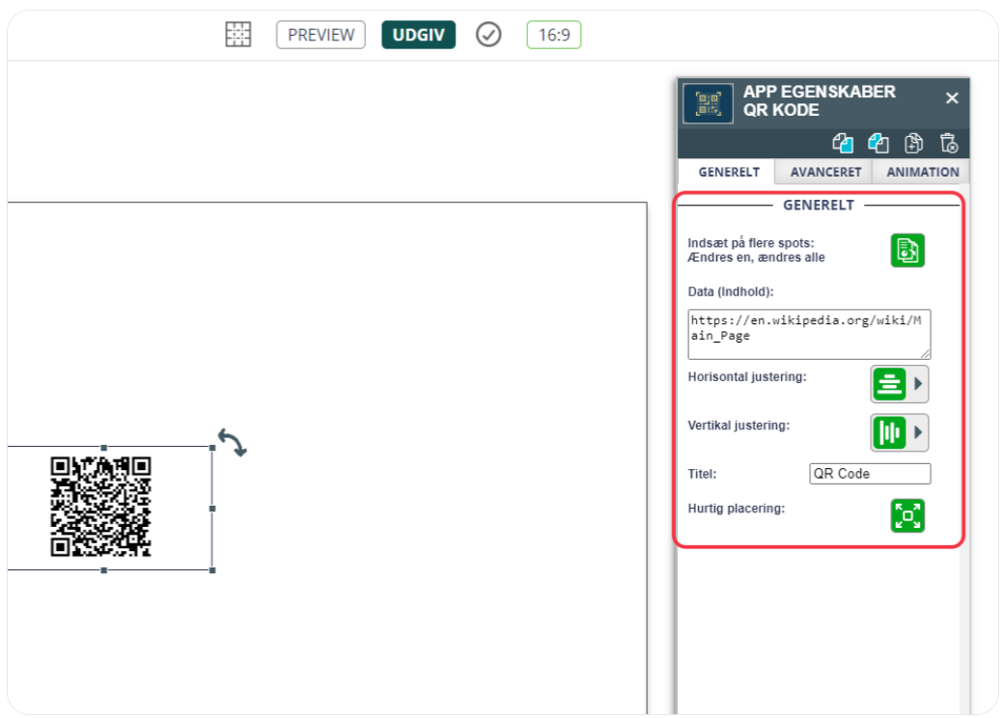Viewport: 1004px width, 718px height.
Task: Edit the Data (Indhold) URL text field
Action: [x=809, y=334]
